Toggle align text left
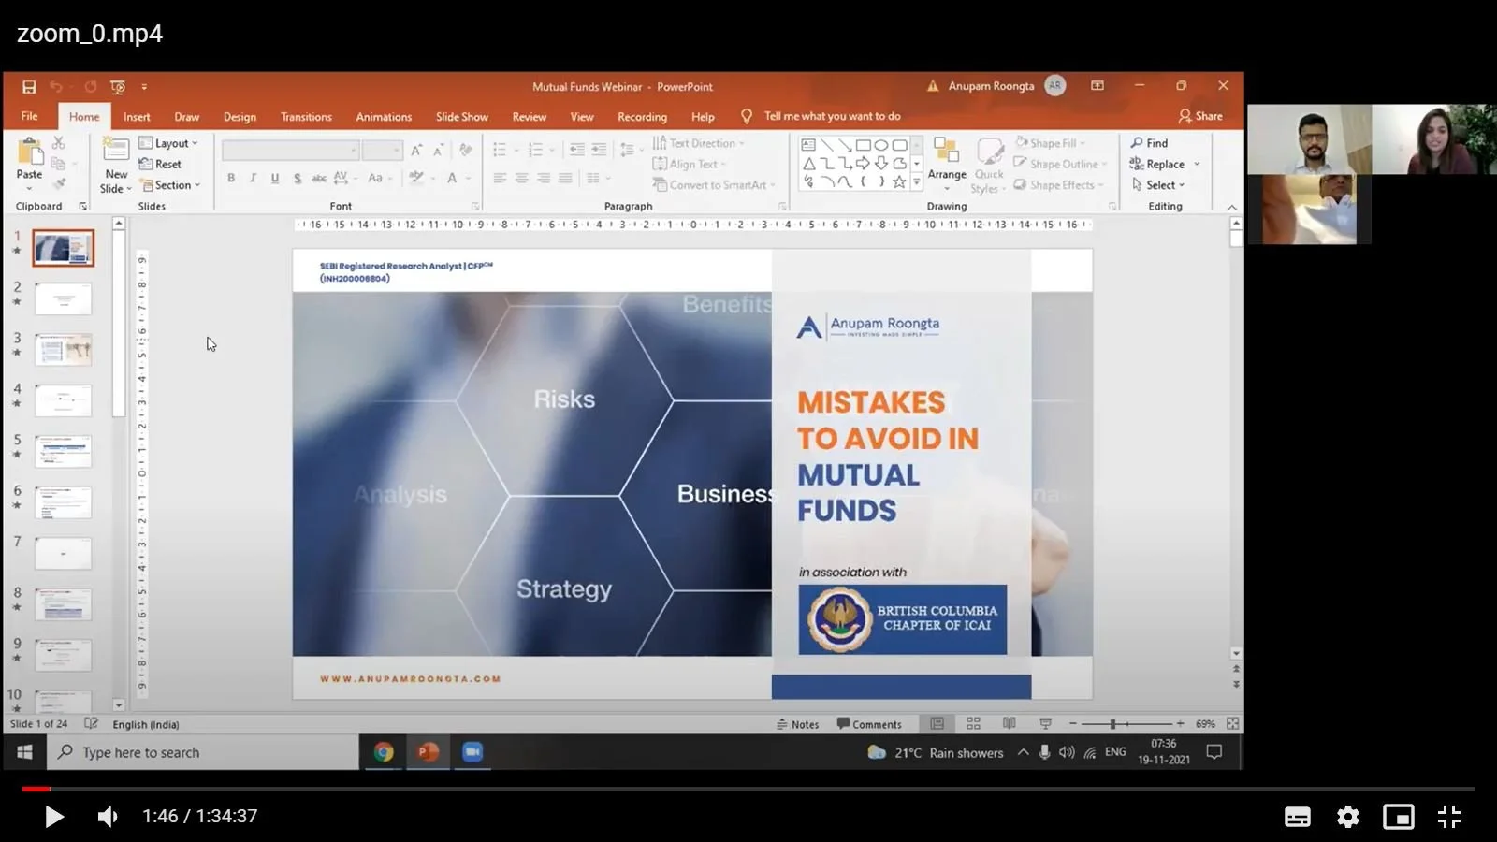The image size is (1497, 842). (500, 178)
